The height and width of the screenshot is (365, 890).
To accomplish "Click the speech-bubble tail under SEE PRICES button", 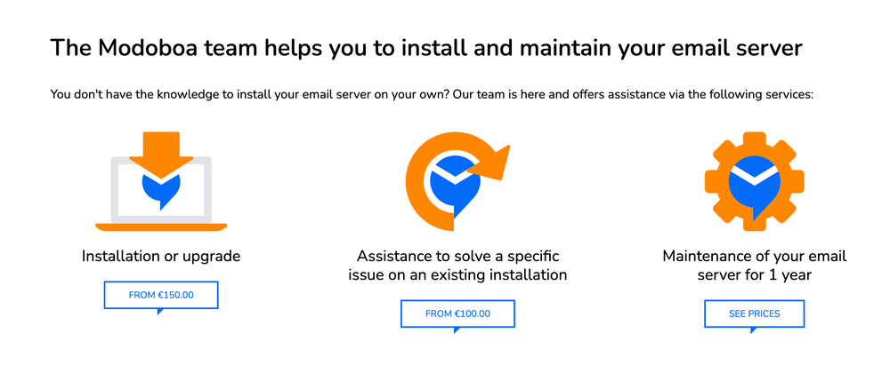I will (753, 330).
